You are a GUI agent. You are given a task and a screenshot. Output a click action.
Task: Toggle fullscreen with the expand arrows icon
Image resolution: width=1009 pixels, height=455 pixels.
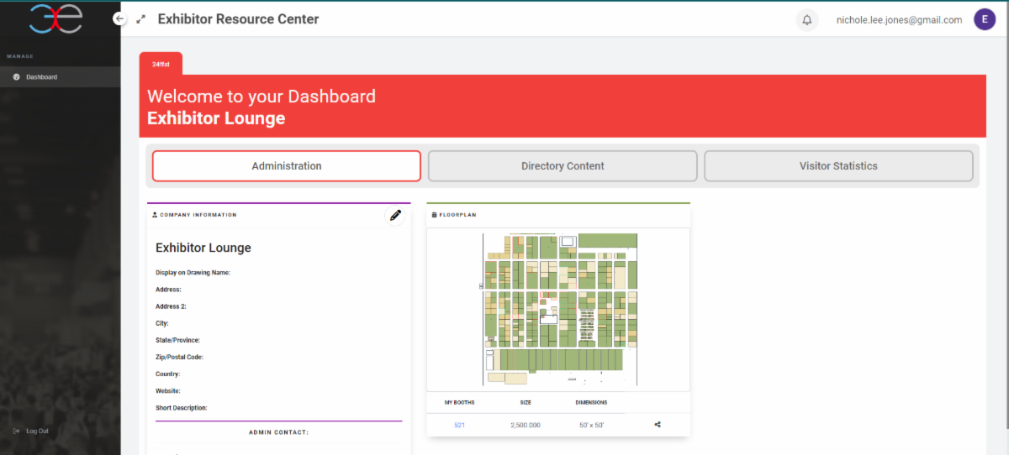[x=140, y=18]
